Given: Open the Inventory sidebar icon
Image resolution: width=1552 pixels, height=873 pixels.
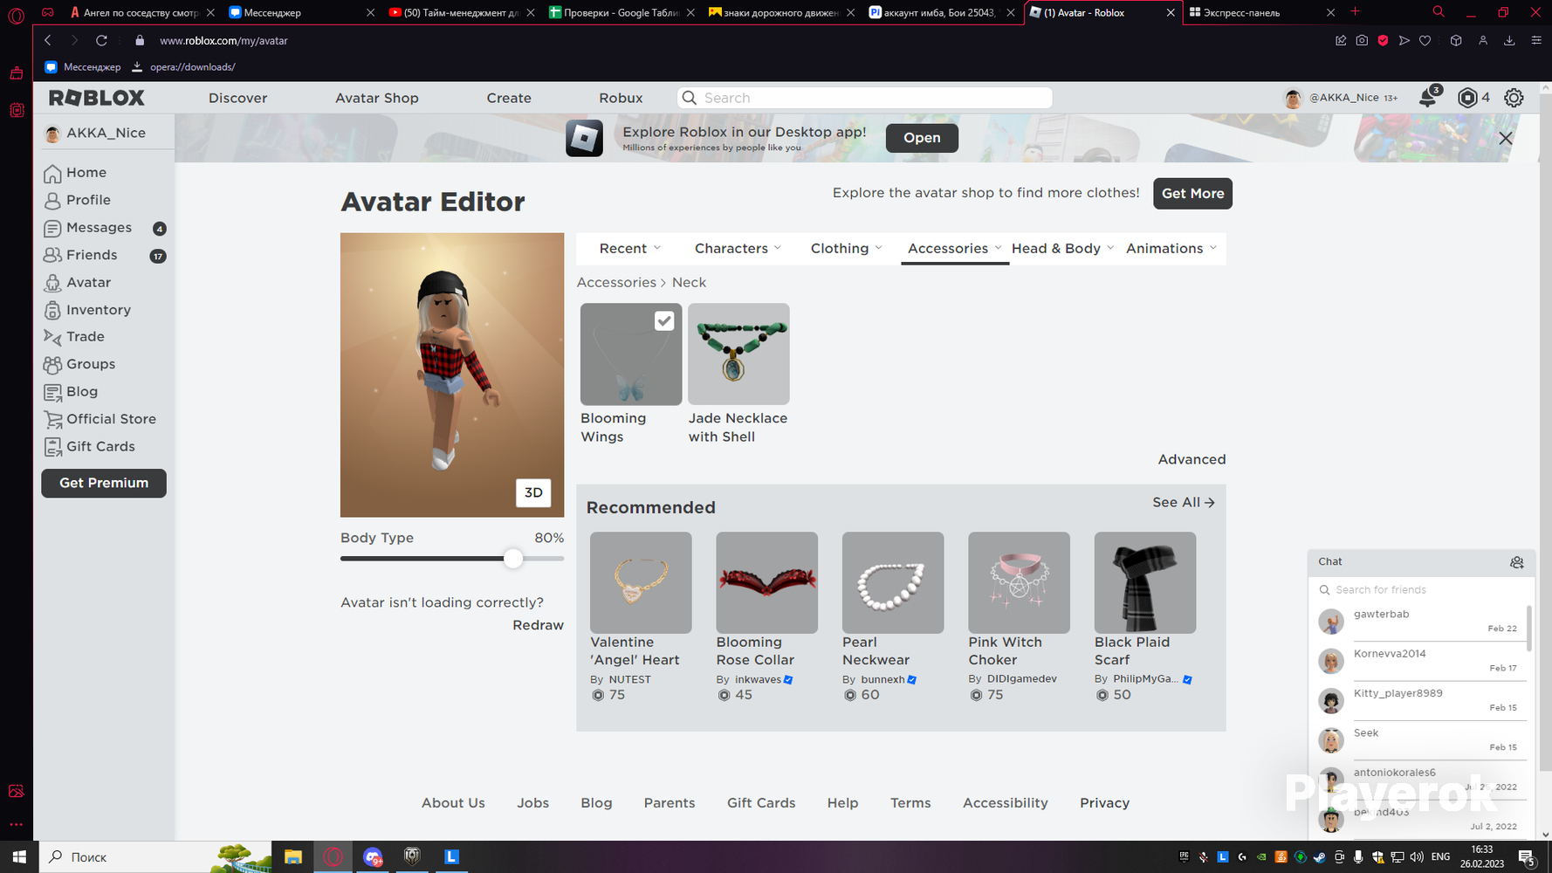Looking at the screenshot, I should point(52,310).
